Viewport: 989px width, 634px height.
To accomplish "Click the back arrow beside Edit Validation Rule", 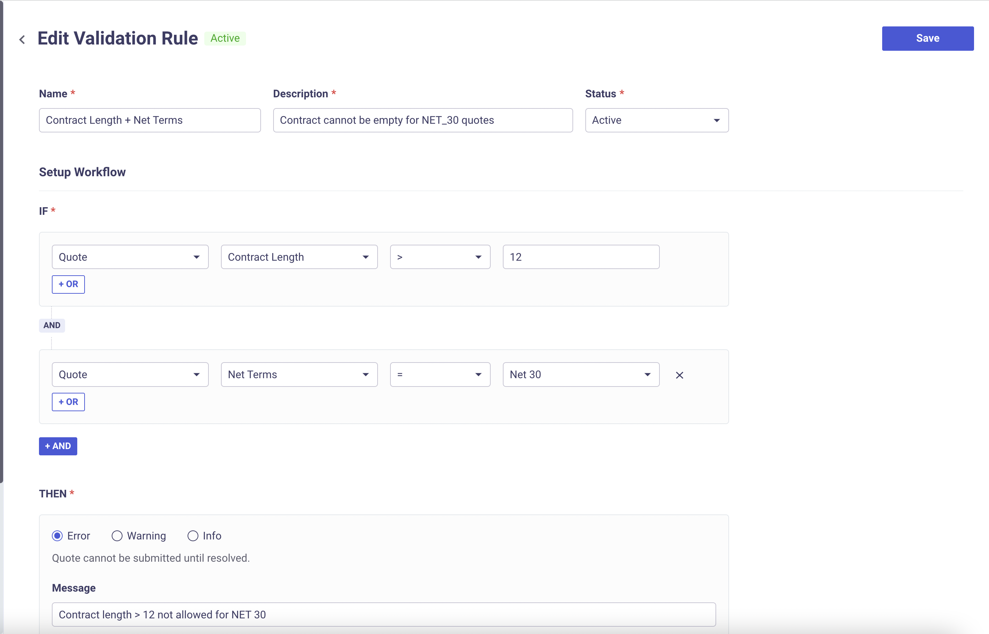I will coord(22,40).
